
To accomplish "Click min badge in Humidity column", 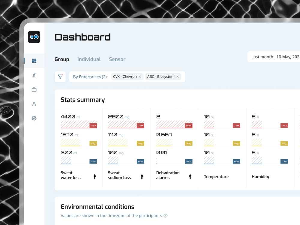I will pyautogui.click(x=284, y=161).
